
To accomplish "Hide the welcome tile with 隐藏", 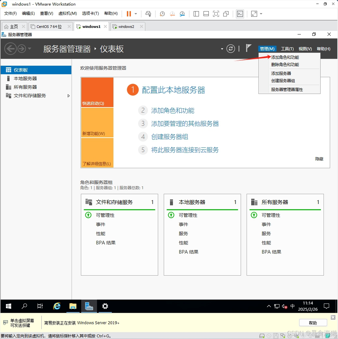I will [x=319, y=159].
